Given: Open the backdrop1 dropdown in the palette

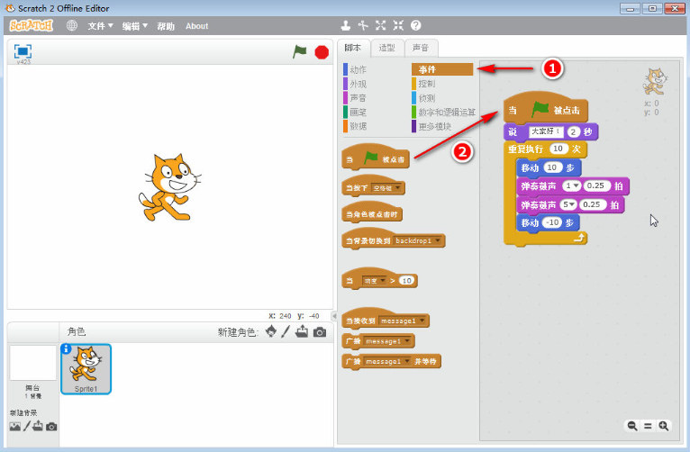Looking at the screenshot, I should (x=418, y=240).
